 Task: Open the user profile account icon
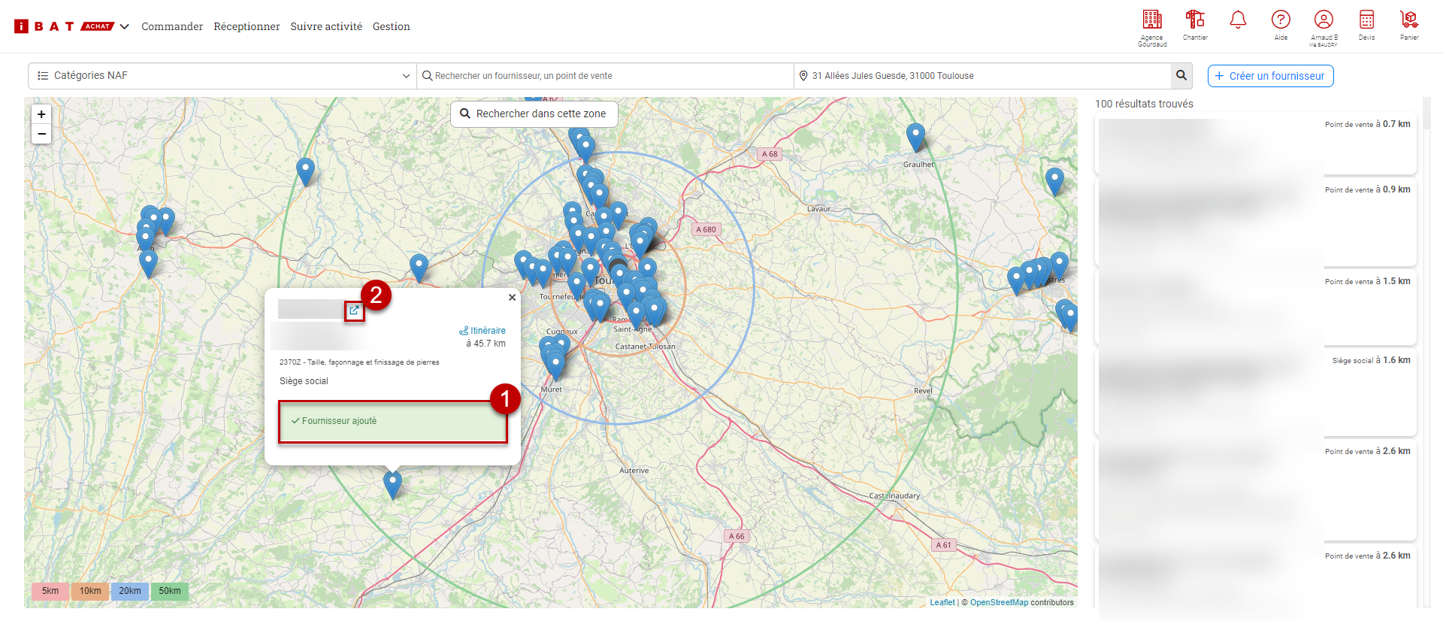click(1324, 20)
